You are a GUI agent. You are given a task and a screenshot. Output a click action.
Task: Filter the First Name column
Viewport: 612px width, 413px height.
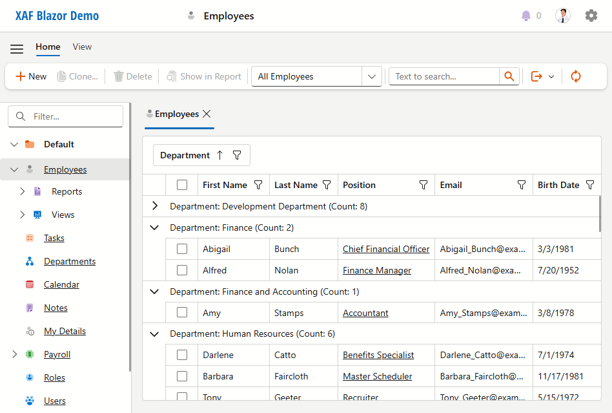click(258, 185)
